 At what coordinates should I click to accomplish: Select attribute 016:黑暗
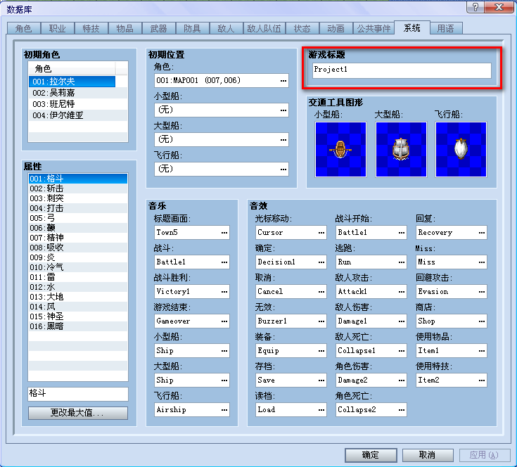(78, 326)
